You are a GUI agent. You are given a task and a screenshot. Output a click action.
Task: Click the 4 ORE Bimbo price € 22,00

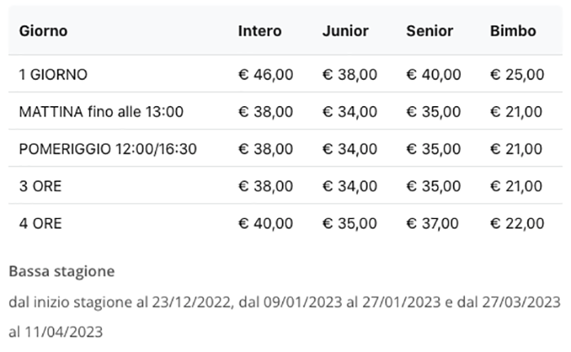tap(516, 223)
